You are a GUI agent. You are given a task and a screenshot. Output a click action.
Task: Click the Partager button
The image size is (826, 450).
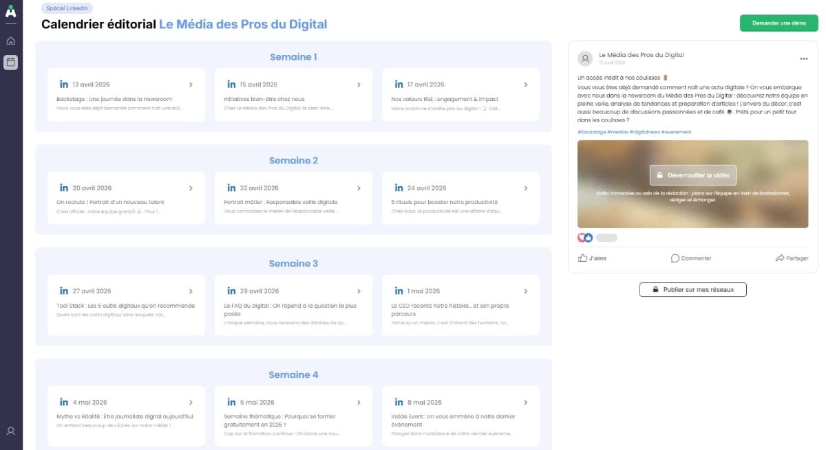[792, 258]
